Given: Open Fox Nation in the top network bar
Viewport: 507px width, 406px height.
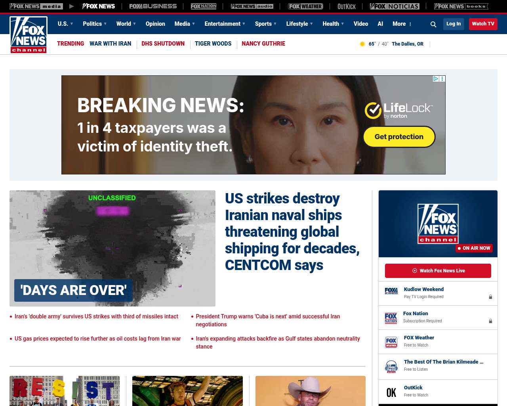Looking at the screenshot, I should pos(204,6).
